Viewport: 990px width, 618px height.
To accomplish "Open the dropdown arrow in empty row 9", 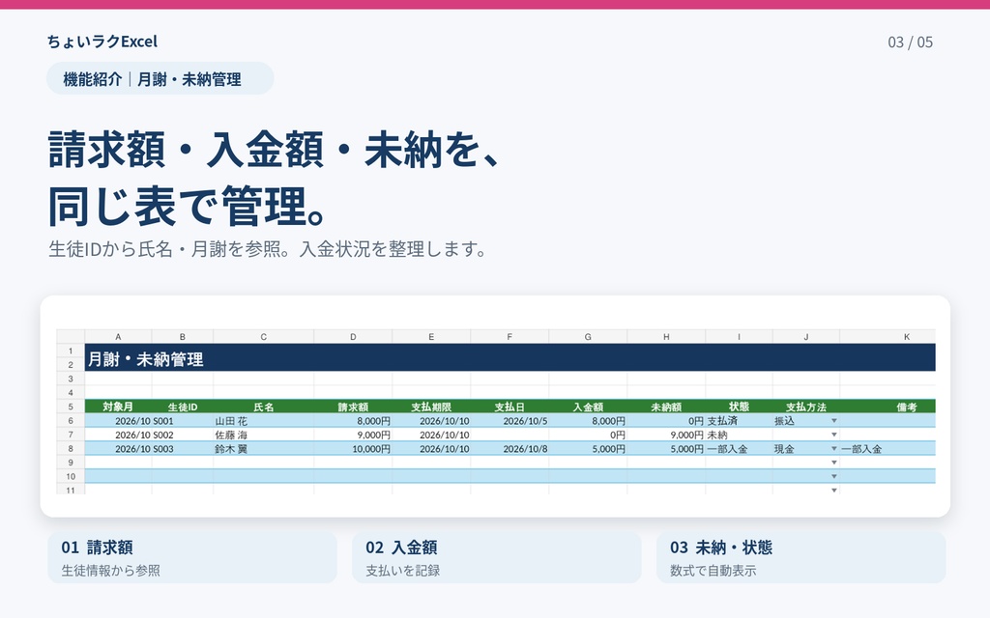I will [x=834, y=463].
